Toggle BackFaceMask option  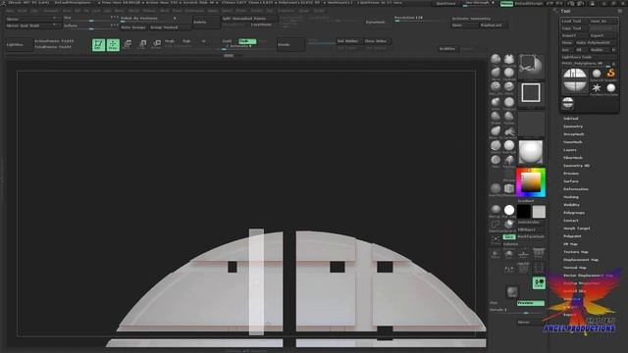[x=531, y=236]
